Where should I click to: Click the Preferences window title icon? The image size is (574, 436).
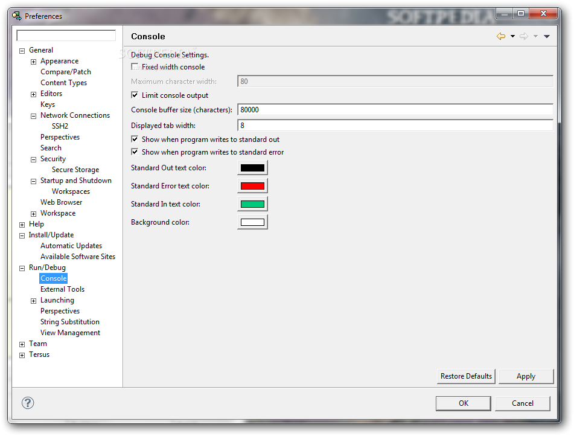[x=16, y=16]
